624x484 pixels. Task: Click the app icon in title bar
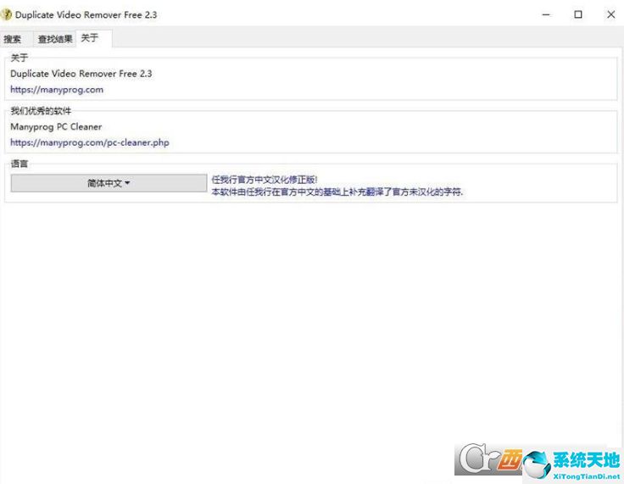tap(7, 14)
